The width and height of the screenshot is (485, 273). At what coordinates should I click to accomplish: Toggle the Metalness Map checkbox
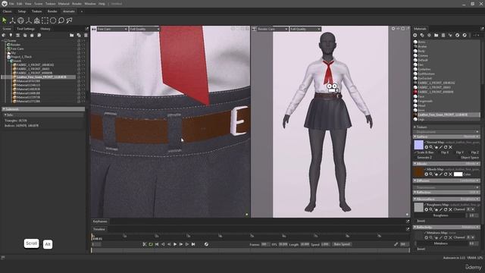tap(426, 233)
